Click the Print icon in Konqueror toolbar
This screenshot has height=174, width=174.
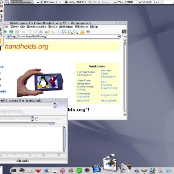(x=40, y=32)
